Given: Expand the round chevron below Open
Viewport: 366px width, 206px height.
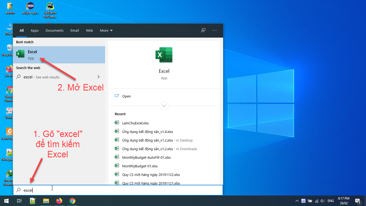Looking at the screenshot, I should tap(164, 106).
